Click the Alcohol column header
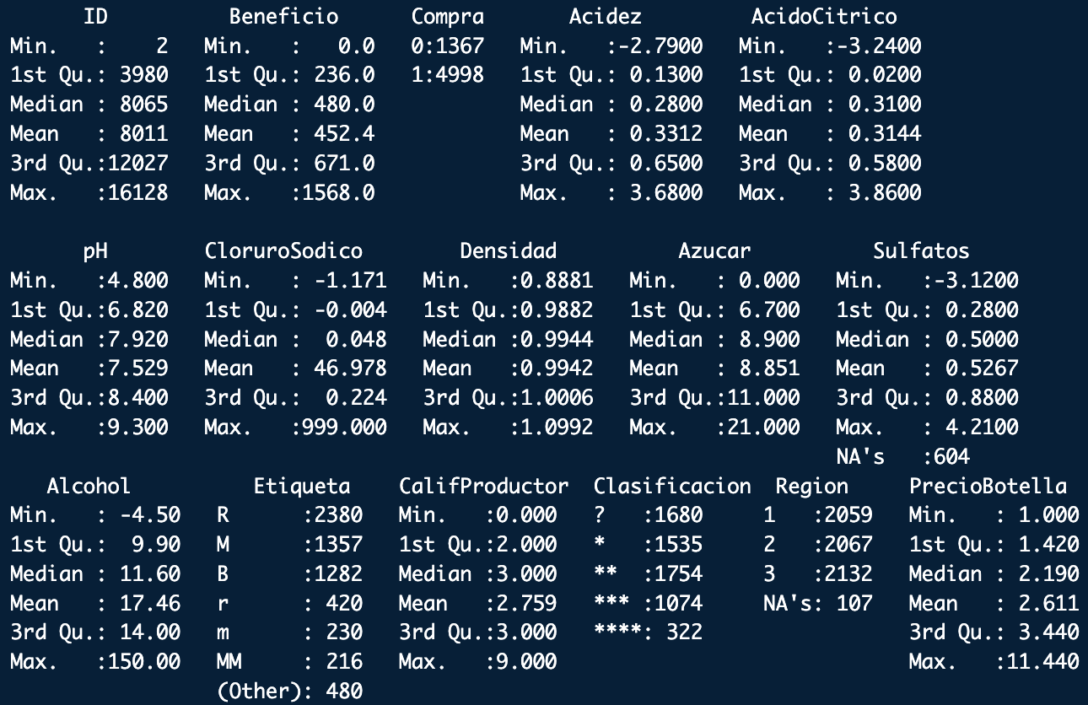The image size is (1088, 705). 89,486
